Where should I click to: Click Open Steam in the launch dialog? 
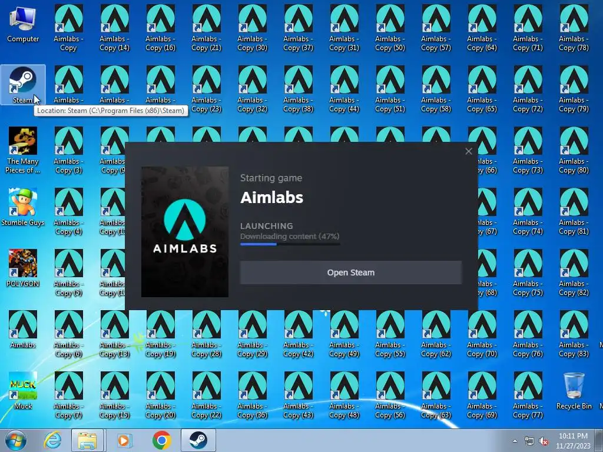click(351, 272)
